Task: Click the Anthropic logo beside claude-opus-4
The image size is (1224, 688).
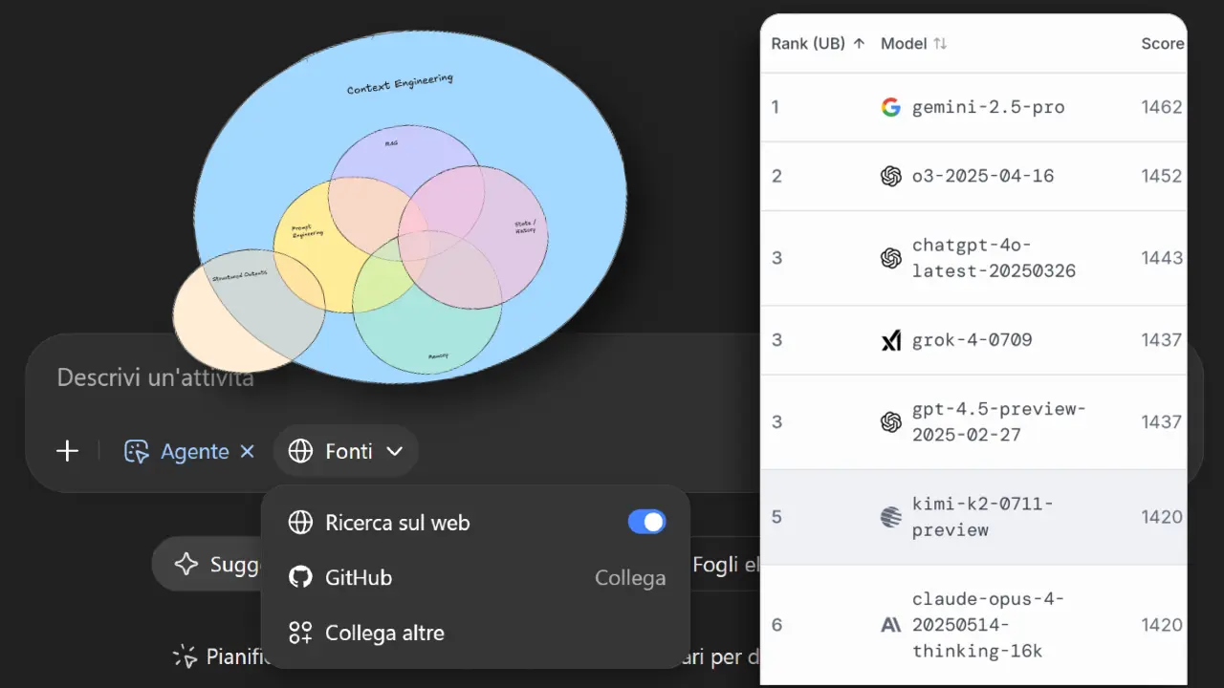Action: (890, 625)
